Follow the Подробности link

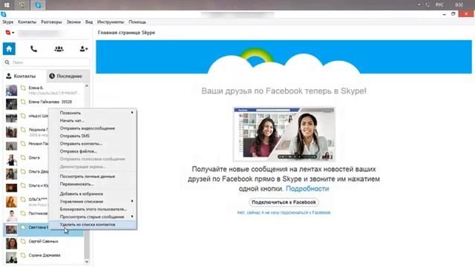(307, 188)
